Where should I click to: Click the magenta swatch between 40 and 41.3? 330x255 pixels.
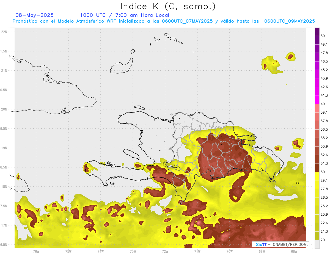pos(317,100)
